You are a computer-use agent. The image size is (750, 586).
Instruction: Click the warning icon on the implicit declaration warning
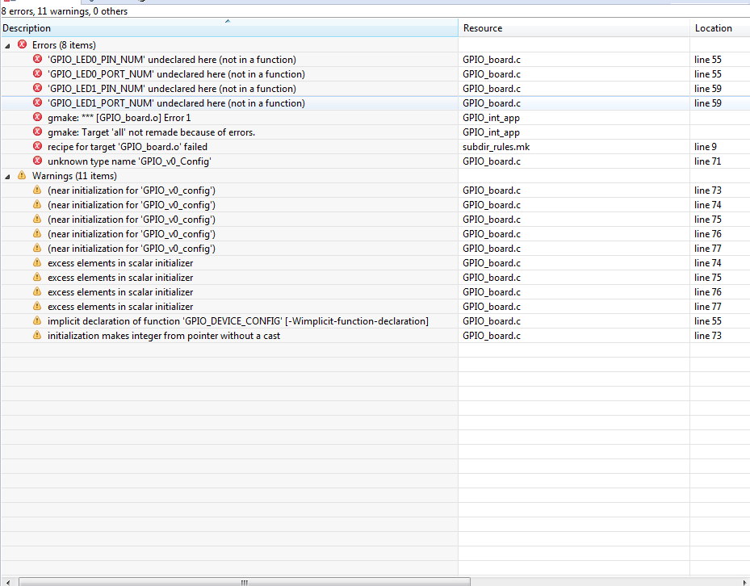point(37,320)
